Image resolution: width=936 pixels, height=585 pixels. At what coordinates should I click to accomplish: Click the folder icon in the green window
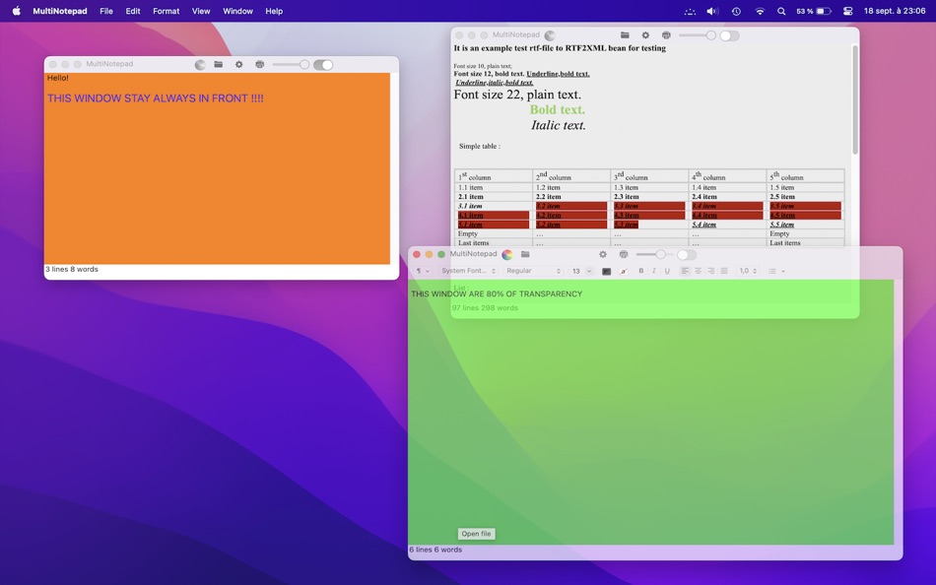[x=525, y=254]
